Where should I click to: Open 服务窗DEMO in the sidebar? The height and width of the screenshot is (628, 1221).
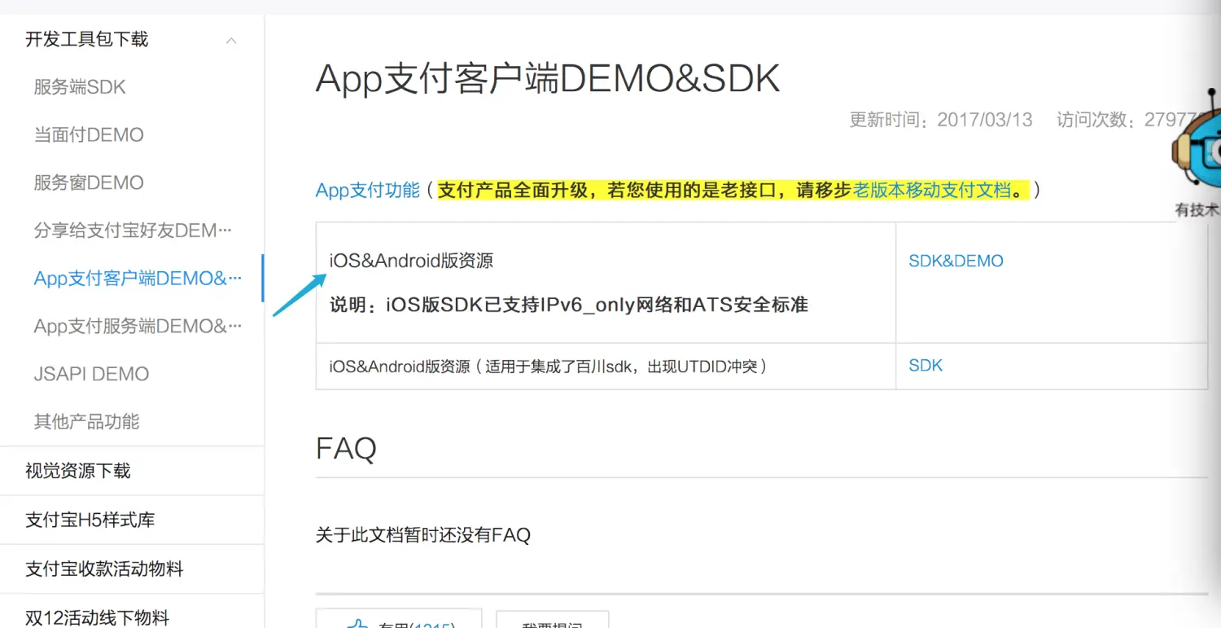(89, 182)
